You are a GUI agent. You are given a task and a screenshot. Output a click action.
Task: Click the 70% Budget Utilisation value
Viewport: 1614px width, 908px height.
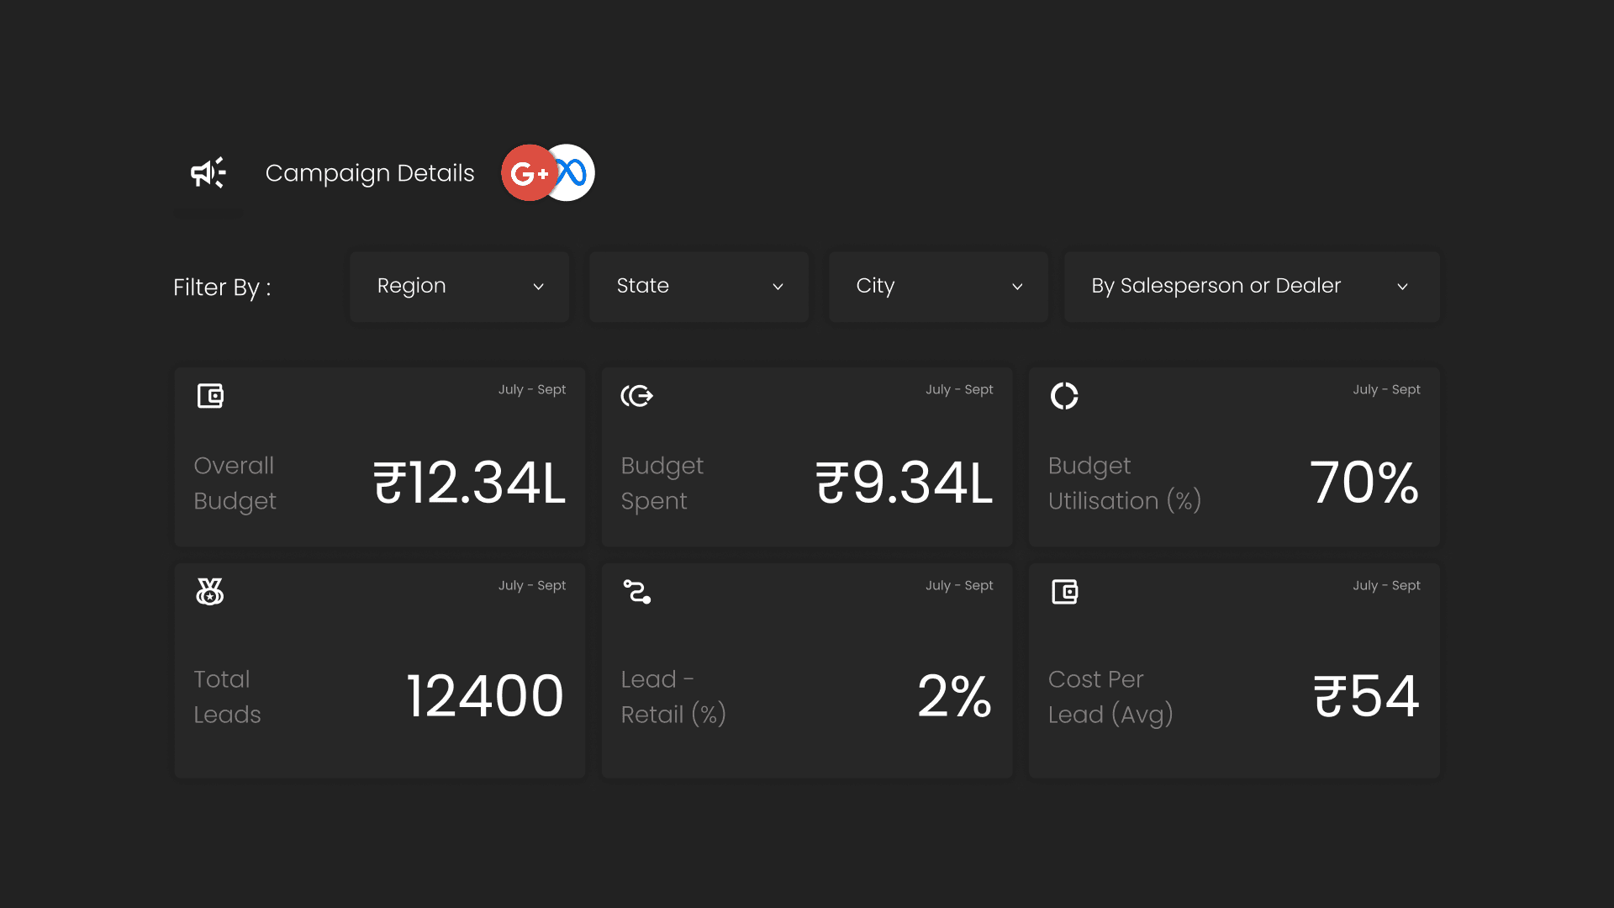(1364, 483)
